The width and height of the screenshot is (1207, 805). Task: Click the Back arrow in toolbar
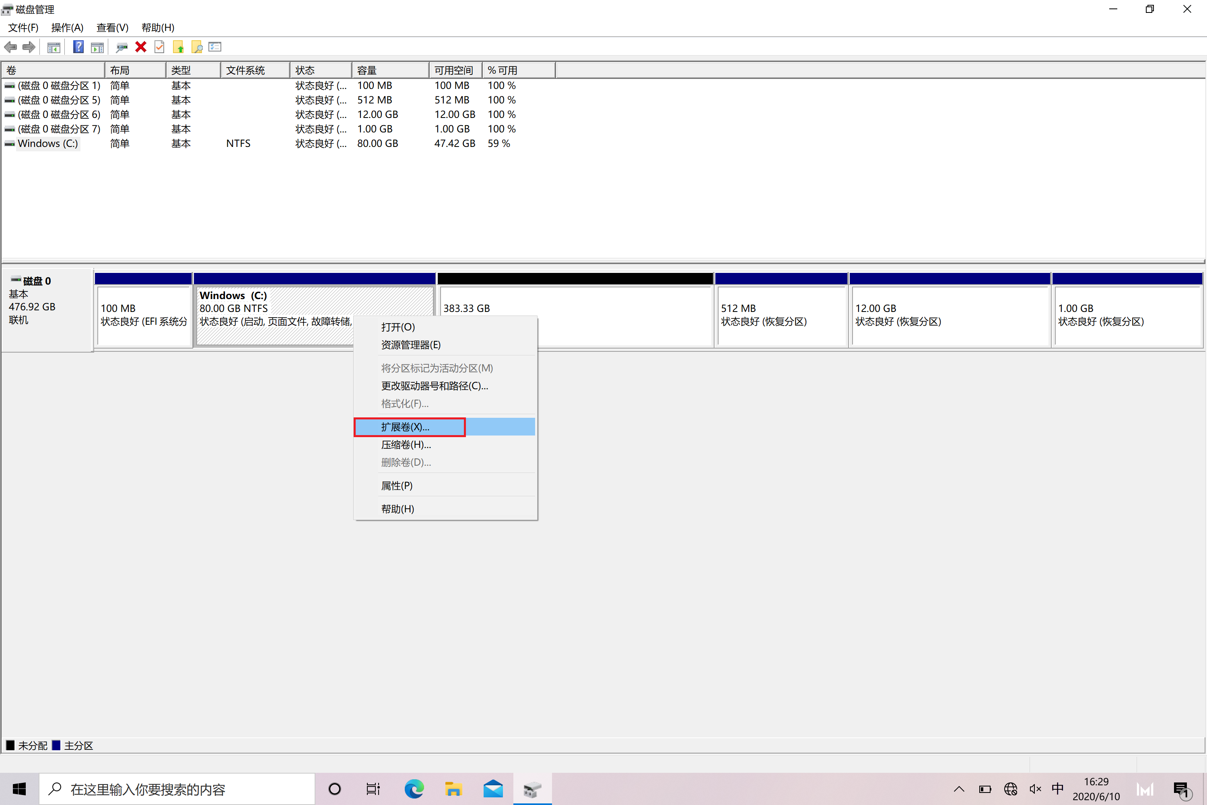coord(10,47)
